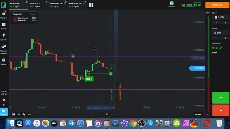The width and height of the screenshot is (230, 129).
Task: Open Discord from the Dock
Action: tap(98, 123)
